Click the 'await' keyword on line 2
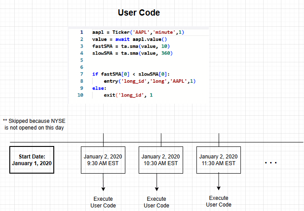This screenshot has width=304, height=211. (x=119, y=40)
